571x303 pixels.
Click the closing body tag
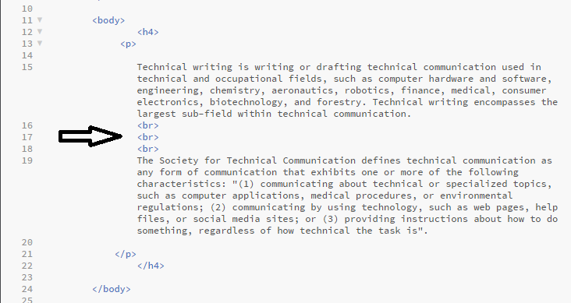coord(112,289)
